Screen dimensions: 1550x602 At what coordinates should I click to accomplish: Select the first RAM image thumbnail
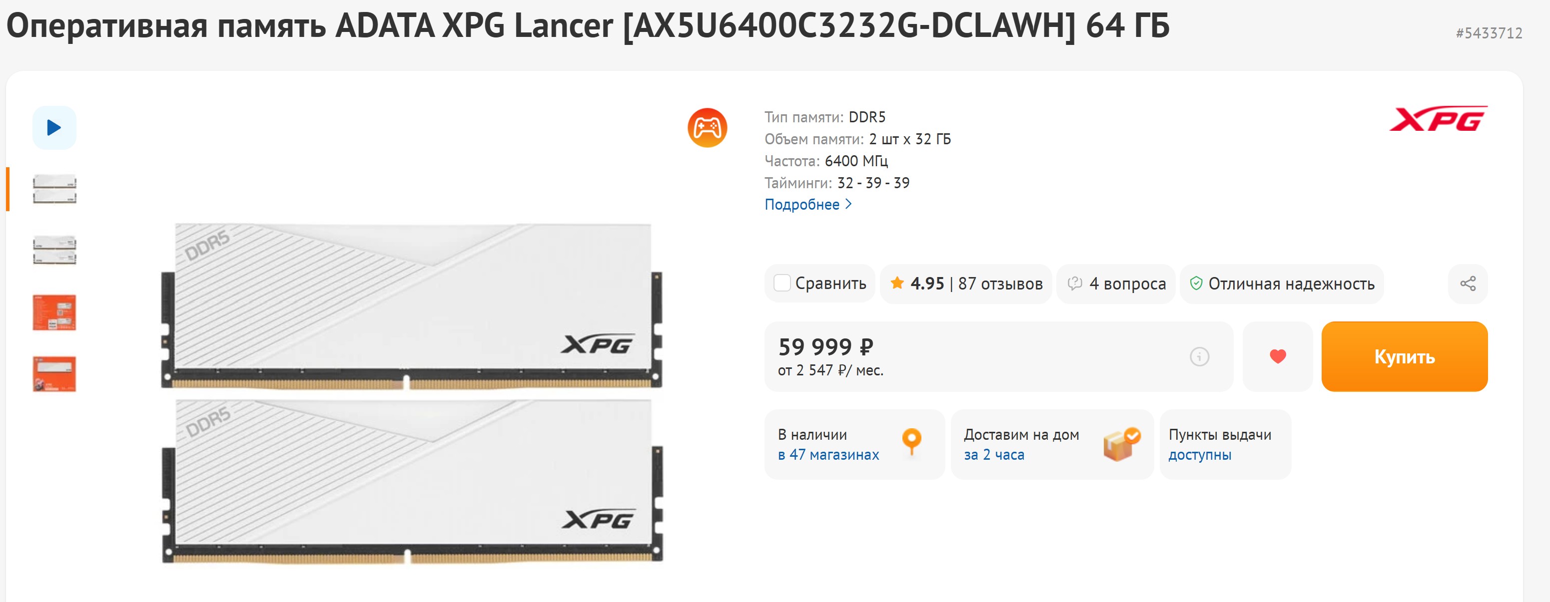click(x=54, y=189)
